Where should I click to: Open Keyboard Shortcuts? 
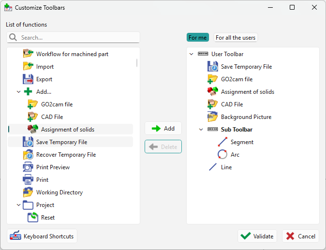(42, 236)
